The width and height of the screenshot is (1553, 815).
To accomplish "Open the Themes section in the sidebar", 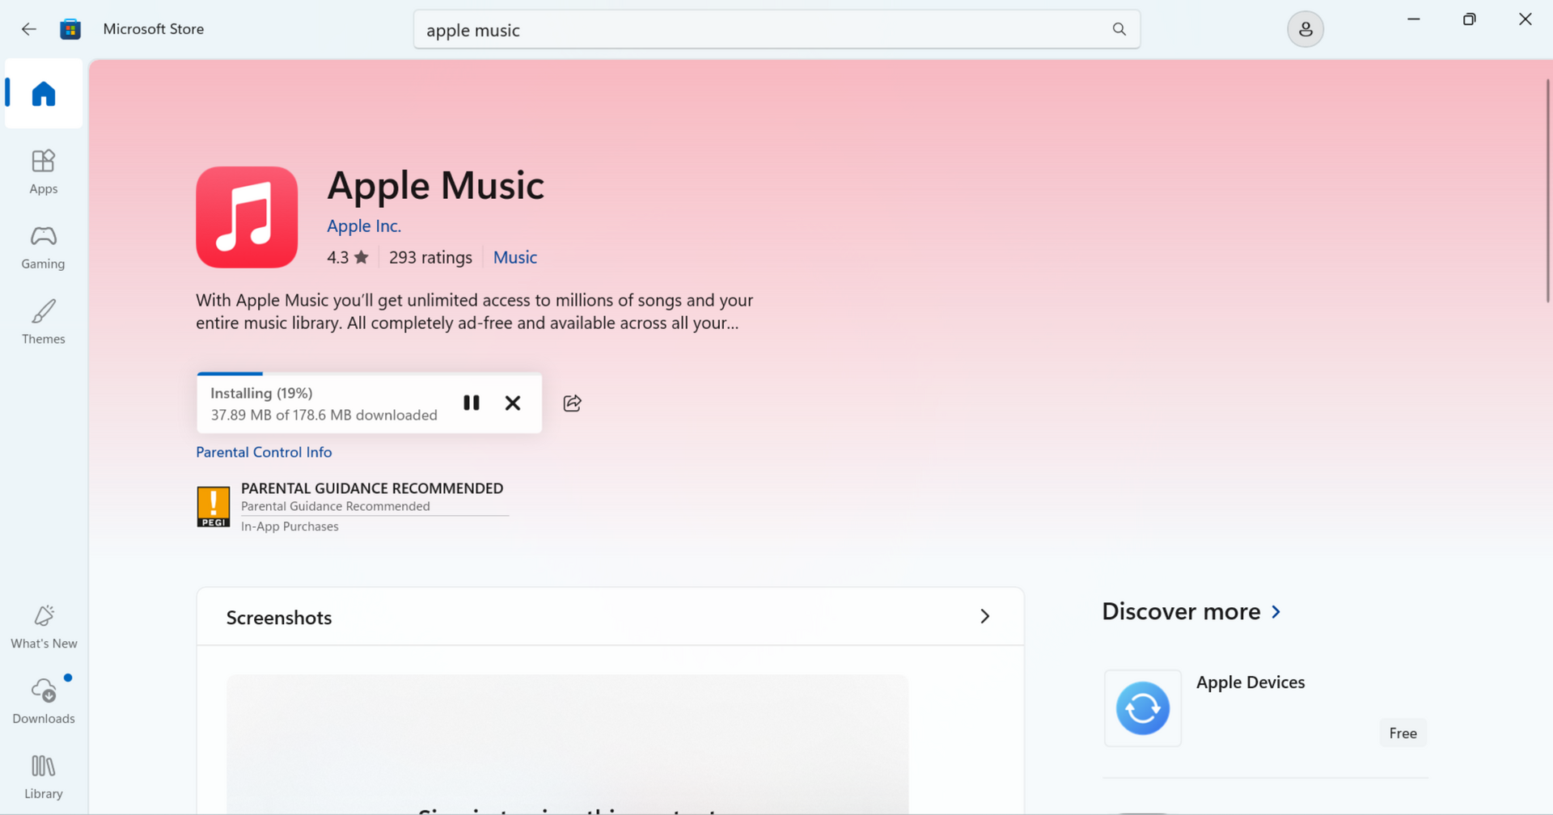I will (44, 322).
